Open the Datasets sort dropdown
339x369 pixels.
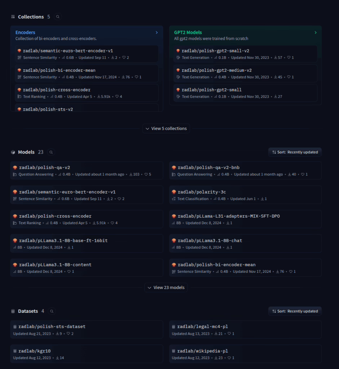pos(295,311)
